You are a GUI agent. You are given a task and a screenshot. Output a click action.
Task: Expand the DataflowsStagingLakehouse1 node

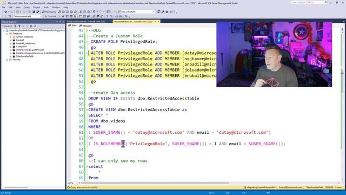point(10,50)
